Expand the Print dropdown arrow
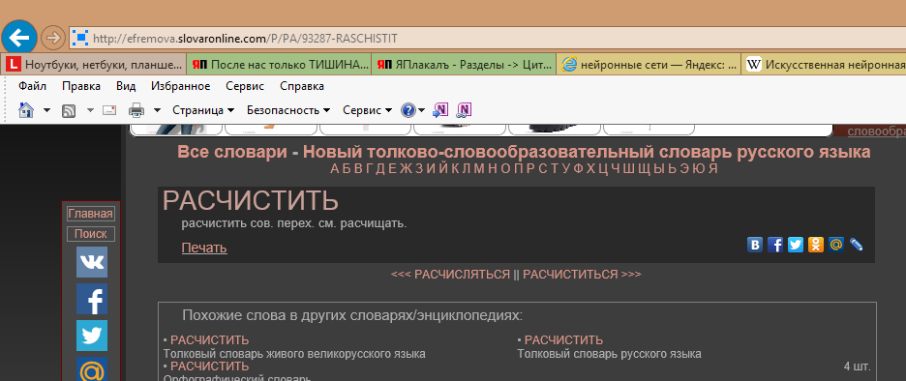 157,110
